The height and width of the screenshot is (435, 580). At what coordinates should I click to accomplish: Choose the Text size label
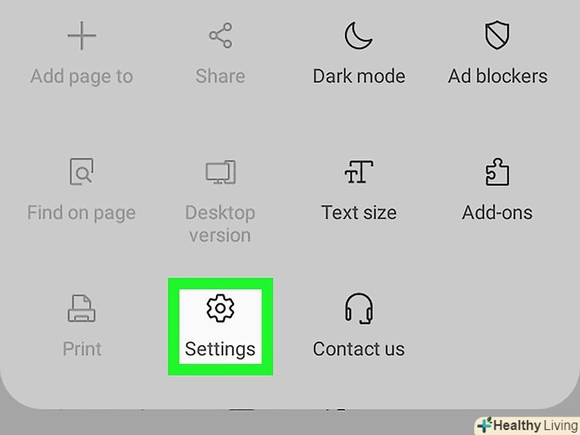click(359, 213)
